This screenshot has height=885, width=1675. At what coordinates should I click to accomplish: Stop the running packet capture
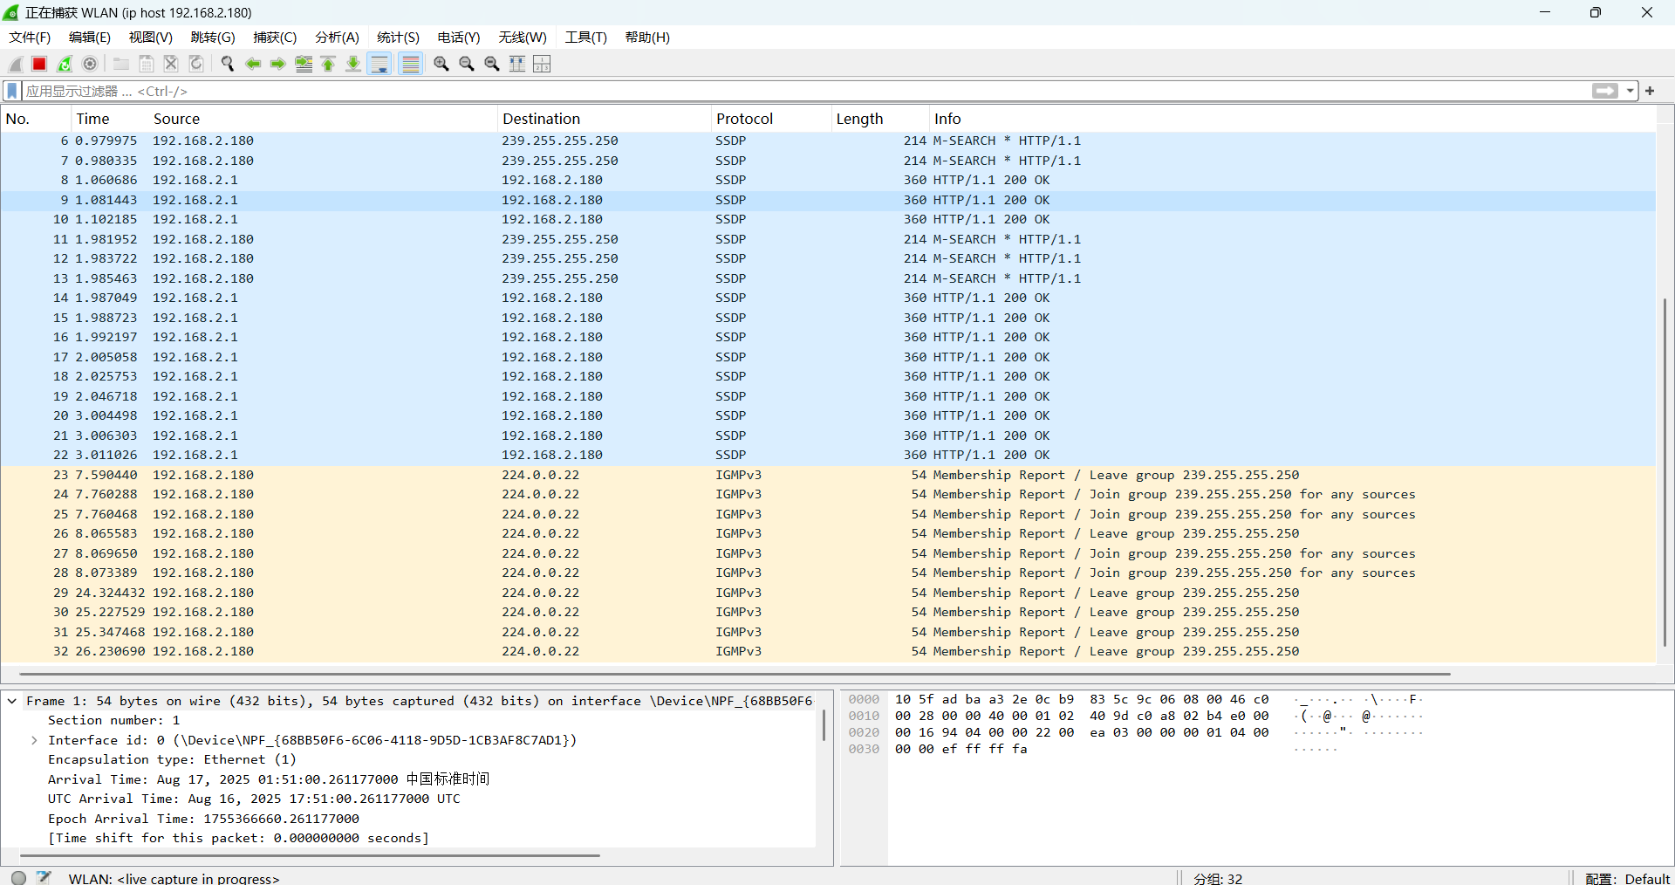click(39, 64)
